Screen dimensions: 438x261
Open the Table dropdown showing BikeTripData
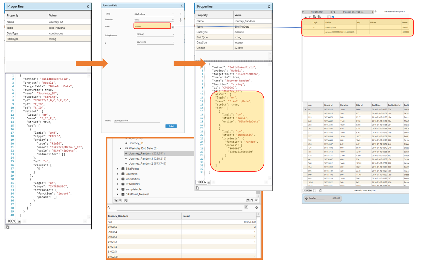coord(154,14)
